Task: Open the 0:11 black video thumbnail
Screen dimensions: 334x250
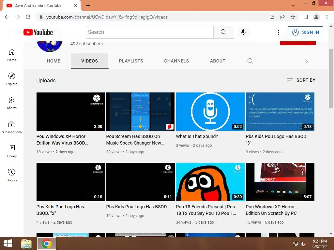Action: click(140, 182)
